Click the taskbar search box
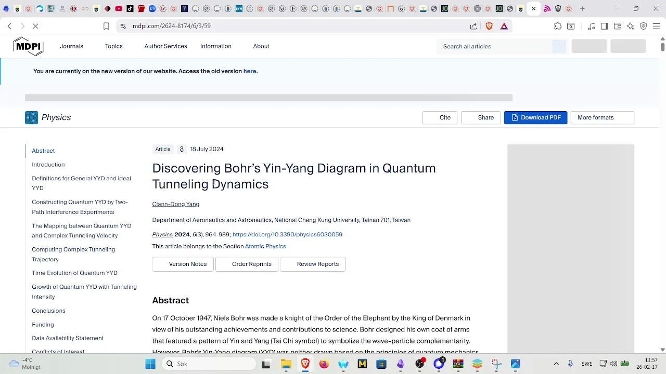This screenshot has width=666, height=374. pyautogui.click(x=209, y=364)
